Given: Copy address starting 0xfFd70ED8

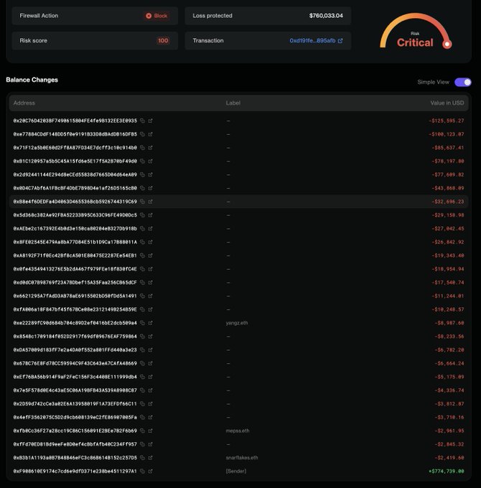Looking at the screenshot, I should click(142, 444).
